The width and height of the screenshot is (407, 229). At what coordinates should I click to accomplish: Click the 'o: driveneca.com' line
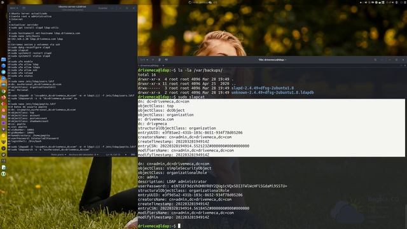tap(156, 119)
